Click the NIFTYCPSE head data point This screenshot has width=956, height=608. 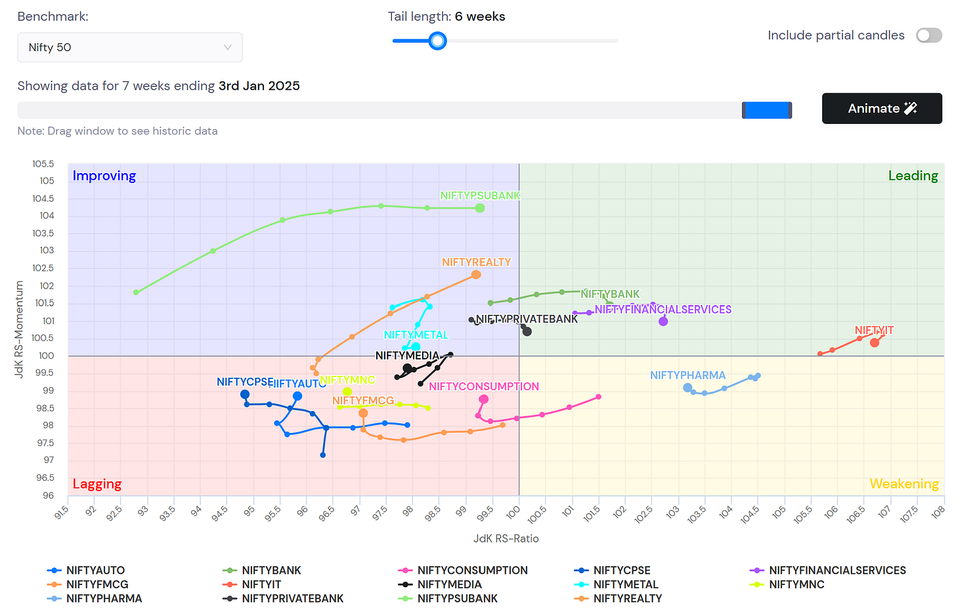[245, 394]
